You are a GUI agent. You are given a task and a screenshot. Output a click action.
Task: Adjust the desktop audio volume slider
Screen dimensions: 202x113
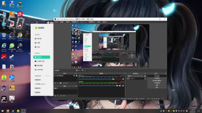click(98, 86)
